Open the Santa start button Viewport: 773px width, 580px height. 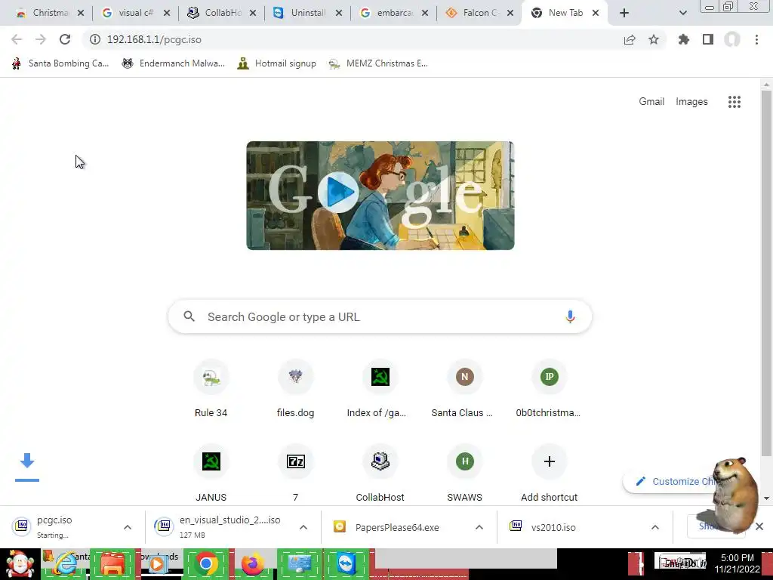point(20,564)
